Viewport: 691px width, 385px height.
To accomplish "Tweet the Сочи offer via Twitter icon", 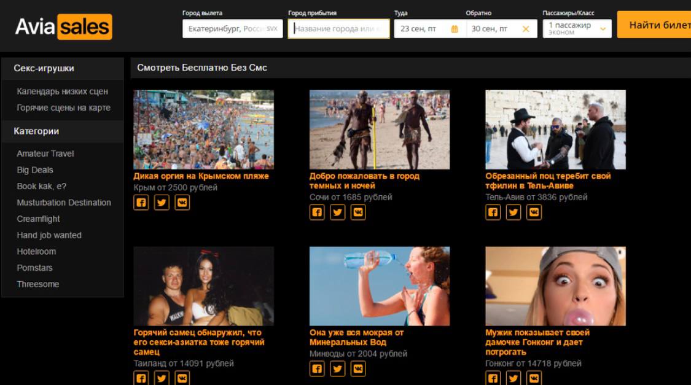I will pyautogui.click(x=338, y=212).
